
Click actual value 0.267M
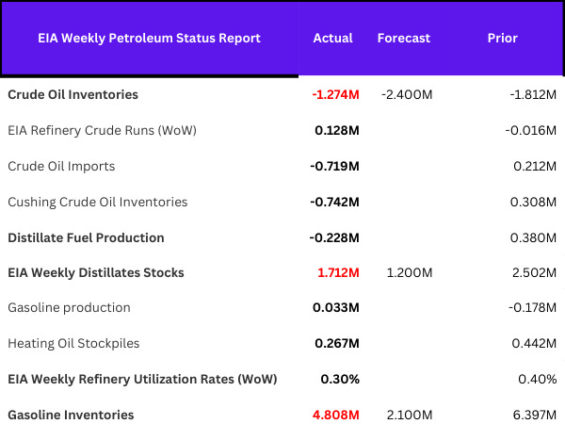tap(337, 343)
